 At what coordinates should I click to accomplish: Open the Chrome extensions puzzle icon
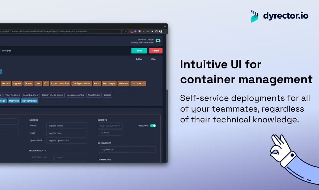pyautogui.click(x=152, y=31)
